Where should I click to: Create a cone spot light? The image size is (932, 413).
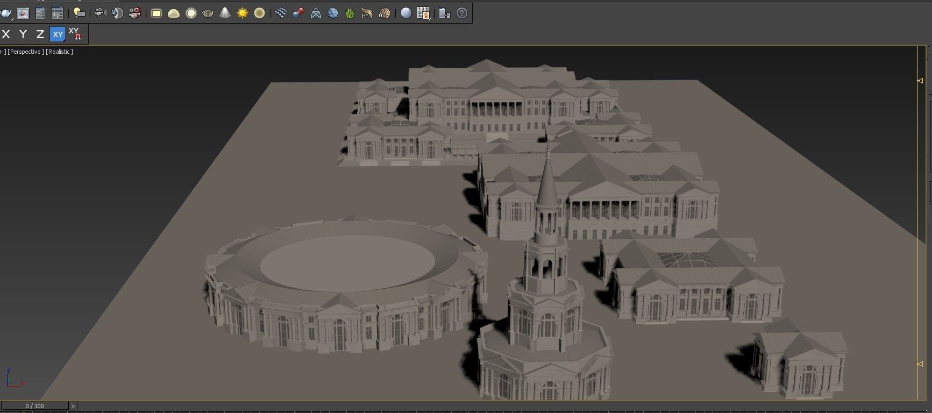pyautogui.click(x=225, y=13)
